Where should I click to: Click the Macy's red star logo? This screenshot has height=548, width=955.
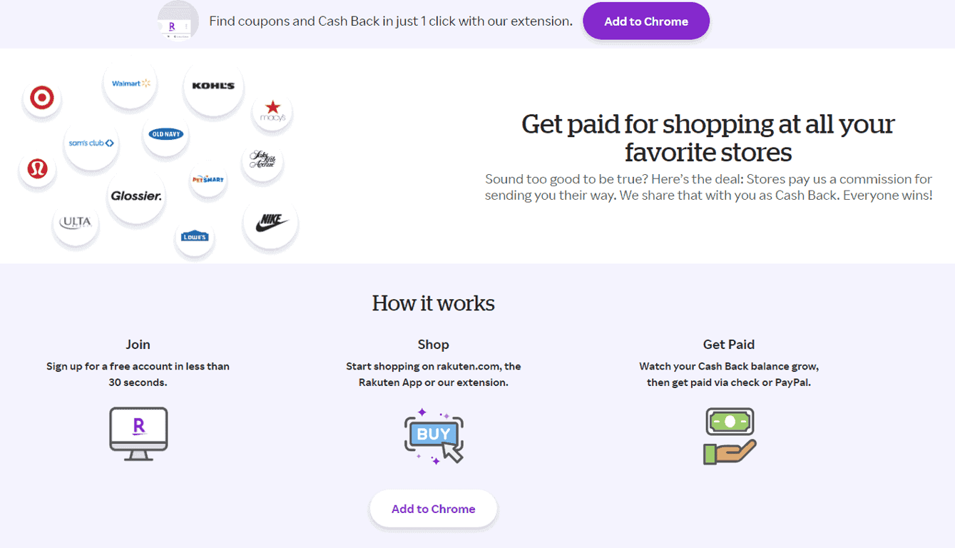tap(272, 111)
